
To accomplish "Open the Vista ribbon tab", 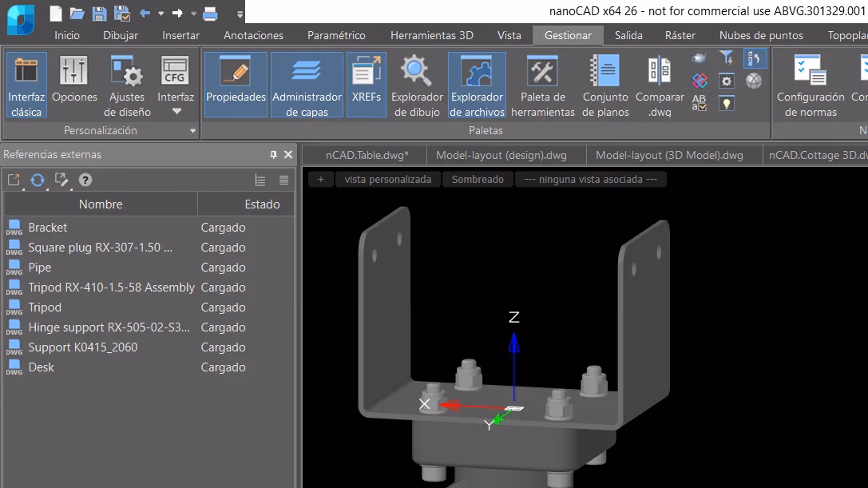I will (x=509, y=35).
